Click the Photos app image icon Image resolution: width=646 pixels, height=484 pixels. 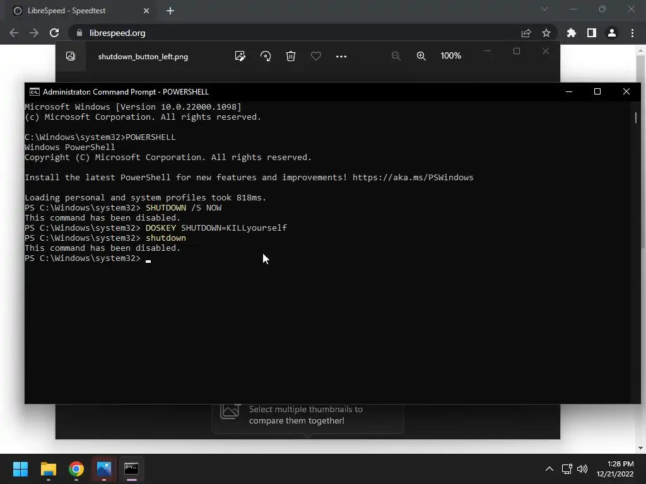(71, 56)
